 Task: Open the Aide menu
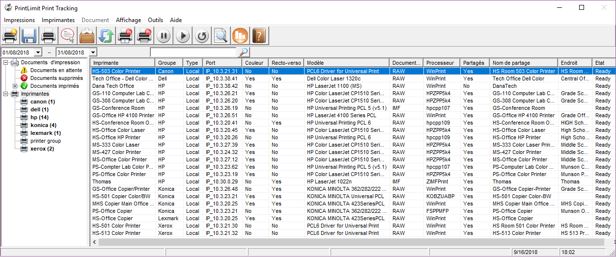(176, 20)
